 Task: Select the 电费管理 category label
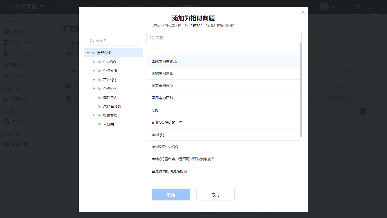[x=110, y=115]
